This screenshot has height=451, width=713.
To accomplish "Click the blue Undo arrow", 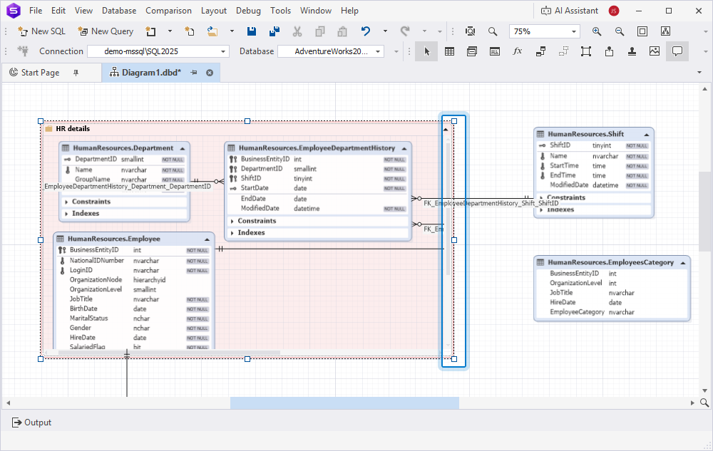I will 366,31.
